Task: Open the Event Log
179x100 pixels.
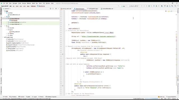Action: pos(161,97)
